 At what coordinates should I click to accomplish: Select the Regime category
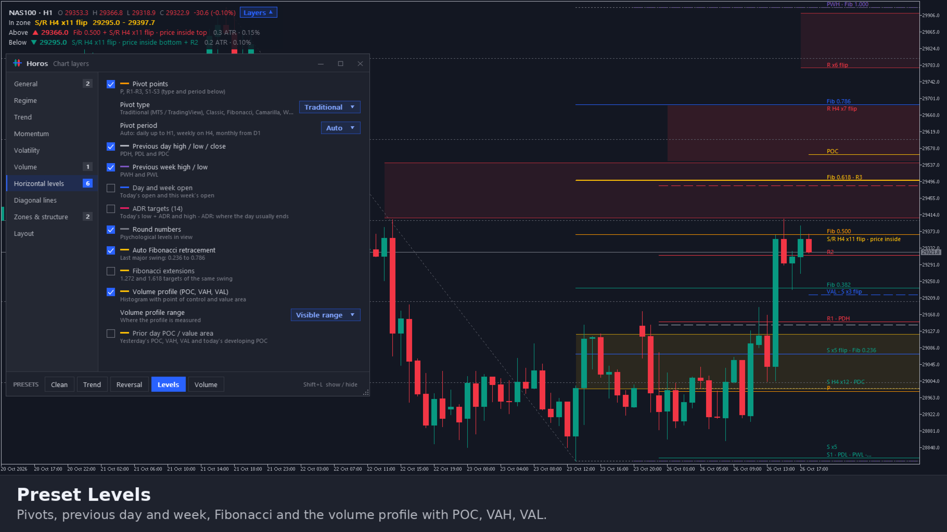pyautogui.click(x=52, y=100)
